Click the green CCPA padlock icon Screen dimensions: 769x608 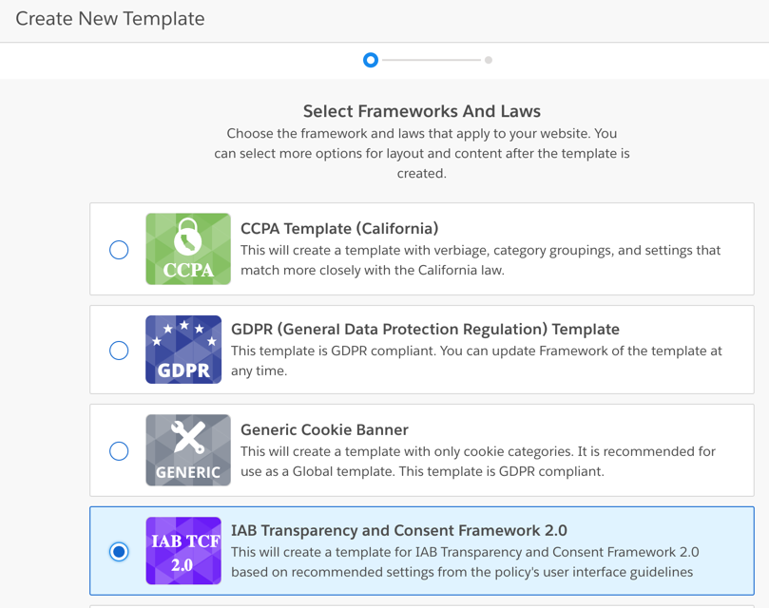188,249
